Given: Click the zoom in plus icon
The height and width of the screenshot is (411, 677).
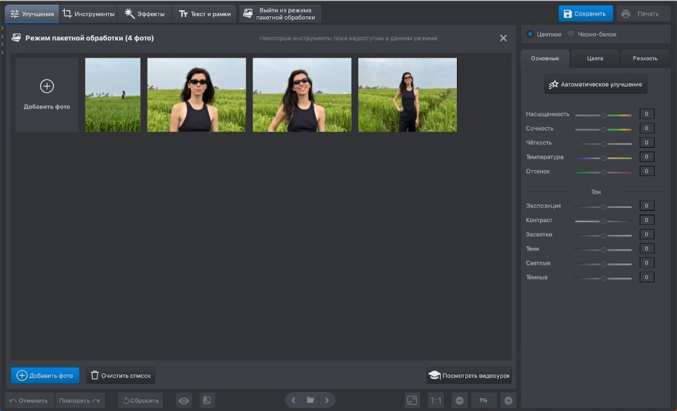Looking at the screenshot, I should [508, 400].
